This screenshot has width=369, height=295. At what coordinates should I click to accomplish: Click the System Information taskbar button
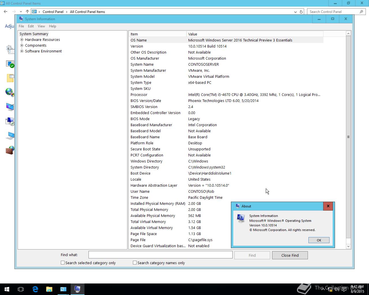(x=77, y=289)
